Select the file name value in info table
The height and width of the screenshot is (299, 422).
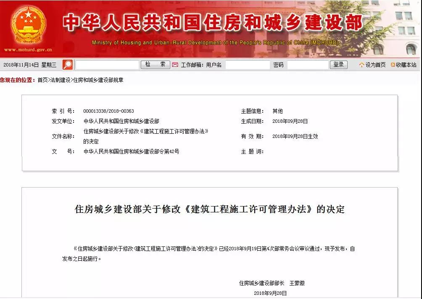click(x=146, y=136)
